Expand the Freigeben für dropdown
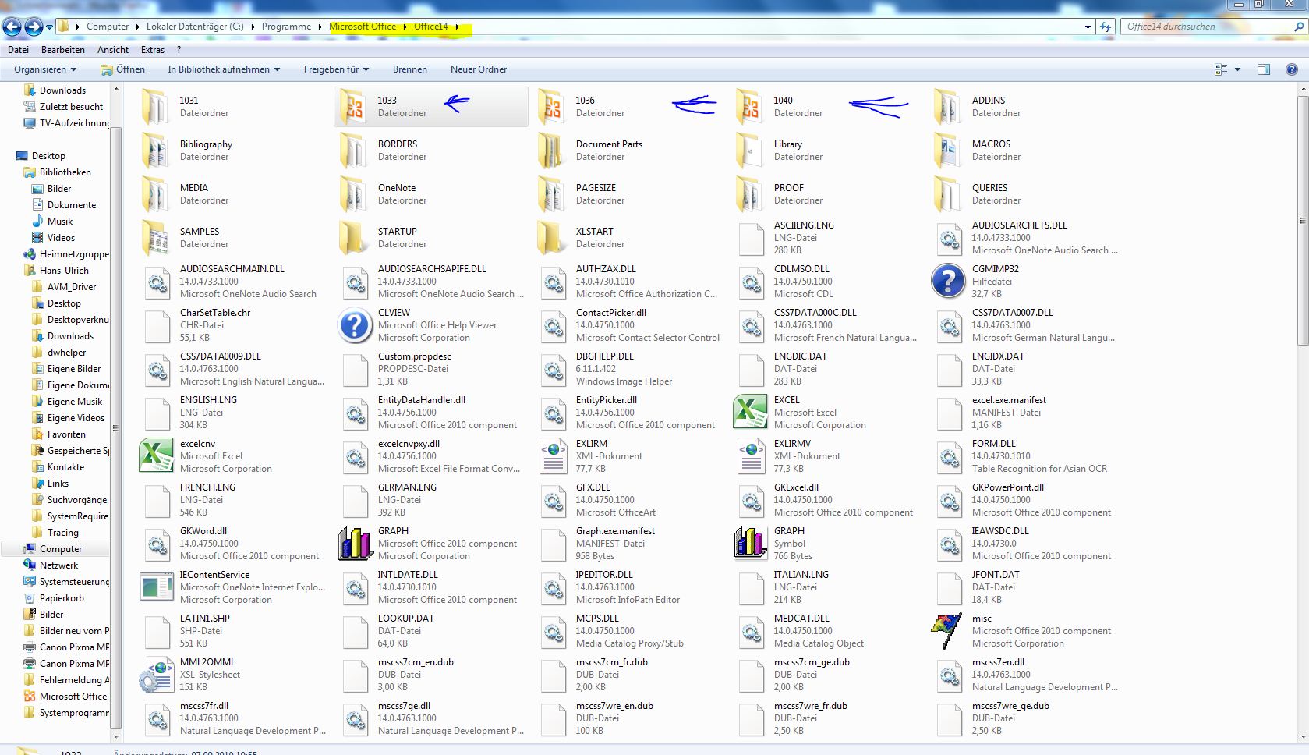Image resolution: width=1309 pixels, height=755 pixels. tap(336, 69)
